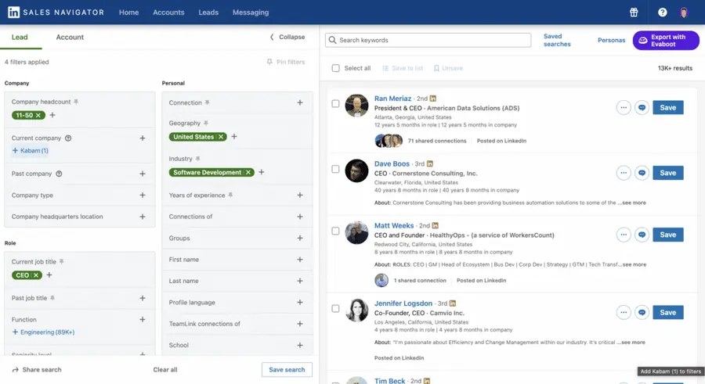Add another geography value
This screenshot has width=705, height=384.
234,137
